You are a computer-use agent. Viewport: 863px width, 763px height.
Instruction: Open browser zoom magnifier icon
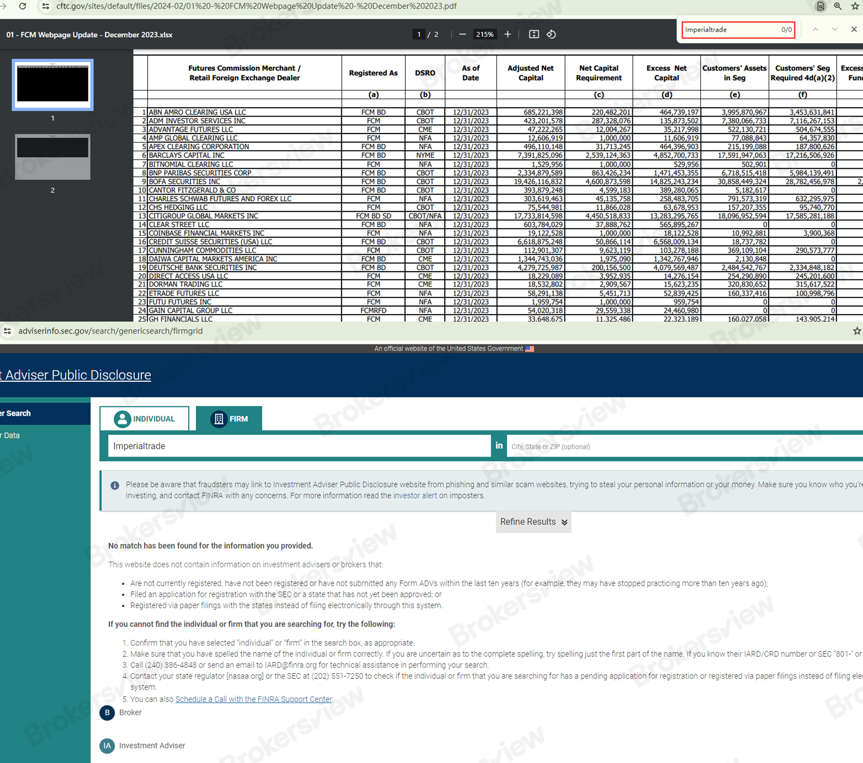pyautogui.click(x=838, y=6)
